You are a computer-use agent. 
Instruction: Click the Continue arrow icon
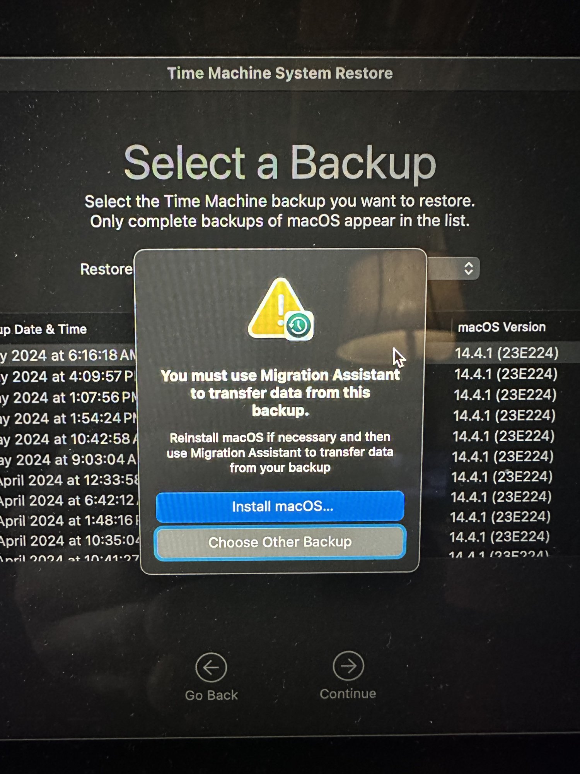(348, 666)
